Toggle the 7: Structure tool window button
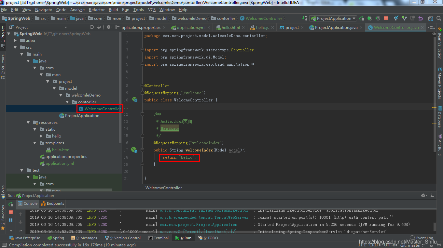The image size is (443, 248). click(3, 67)
